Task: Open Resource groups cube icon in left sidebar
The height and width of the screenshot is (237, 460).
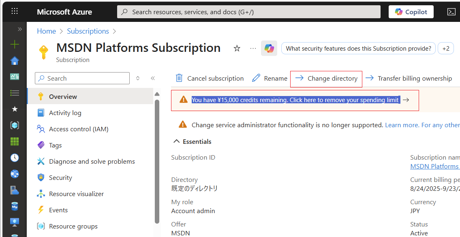Action: click(15, 125)
